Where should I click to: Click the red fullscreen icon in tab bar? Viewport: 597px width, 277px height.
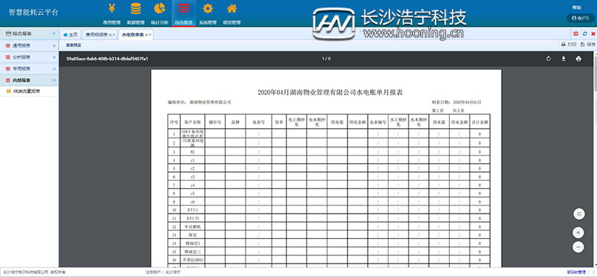click(575, 34)
